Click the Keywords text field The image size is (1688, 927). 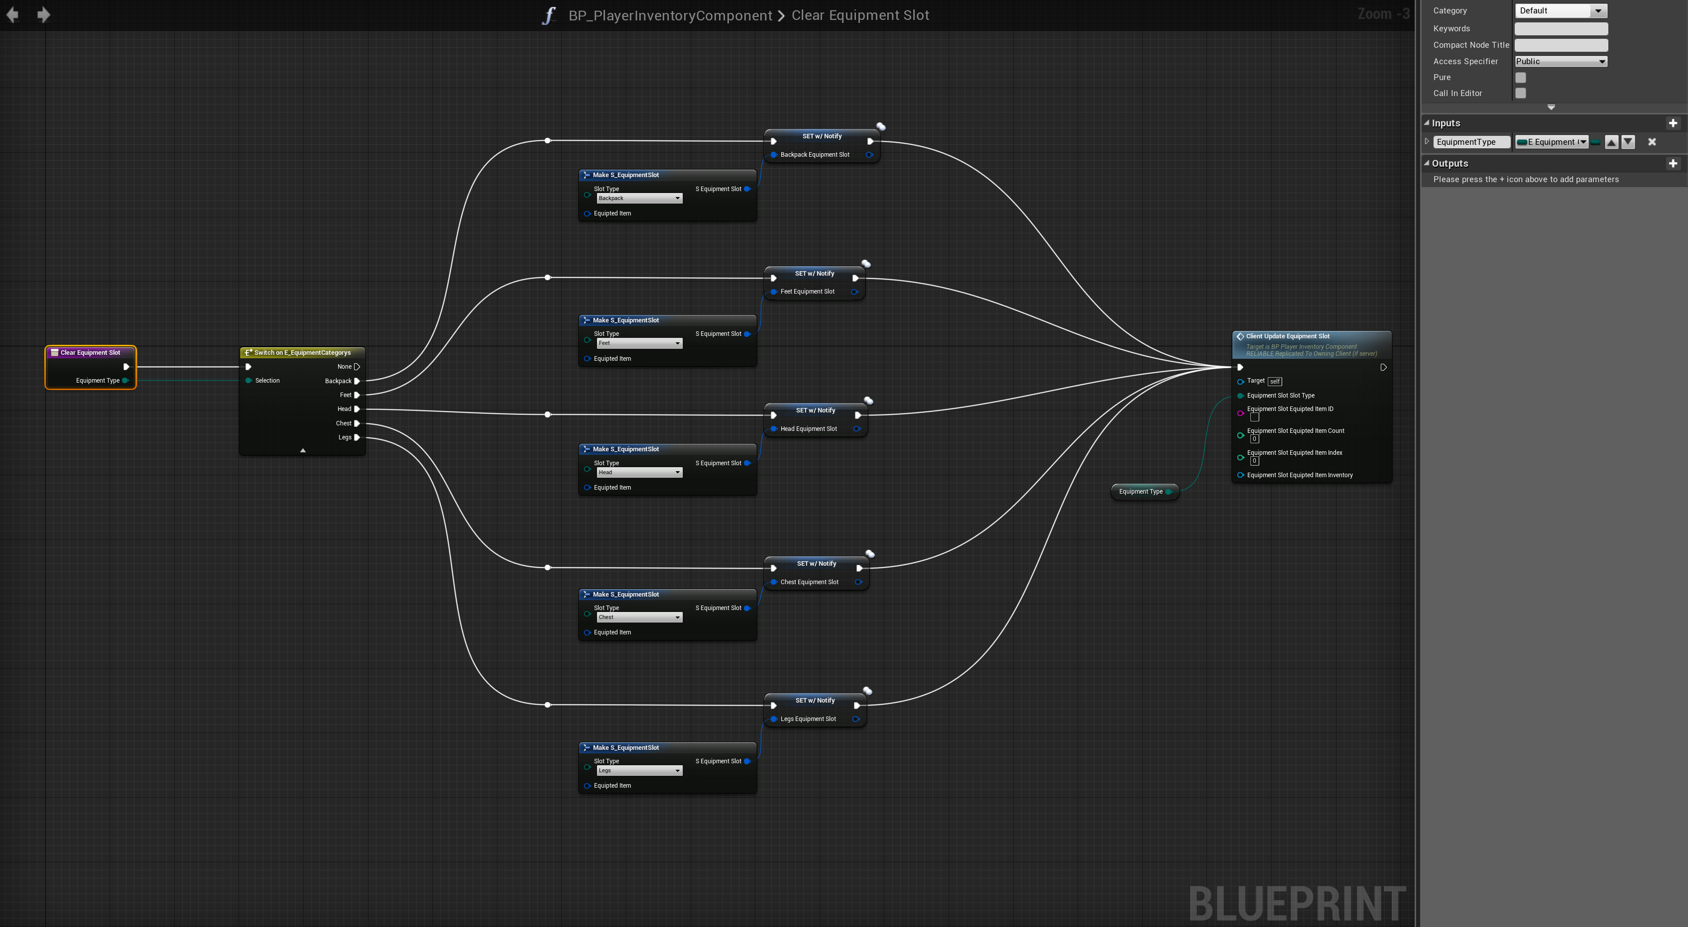pyautogui.click(x=1560, y=28)
